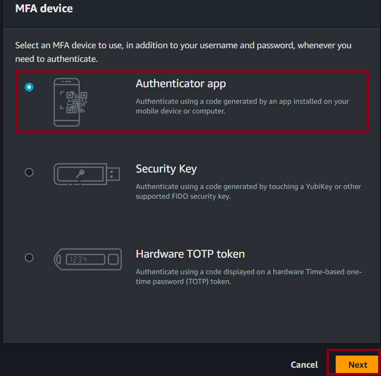The width and height of the screenshot is (381, 376).
Task: Click the key symbol on USB drive icon
Action: [x=79, y=174]
